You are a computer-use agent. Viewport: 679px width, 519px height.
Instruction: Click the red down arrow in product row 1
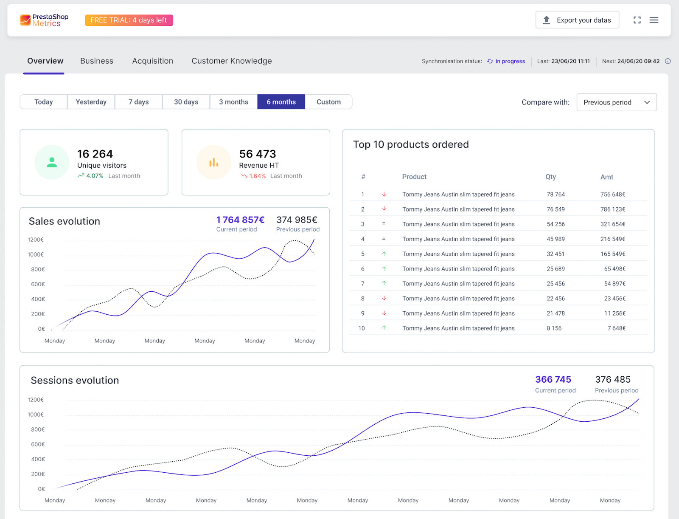coord(384,195)
